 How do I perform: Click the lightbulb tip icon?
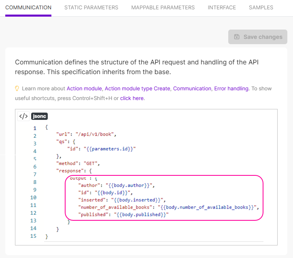(17, 88)
